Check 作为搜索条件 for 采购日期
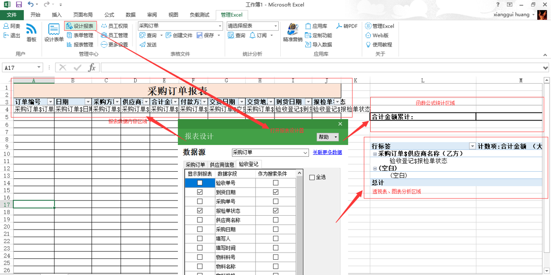551x275 pixels. (x=275, y=230)
